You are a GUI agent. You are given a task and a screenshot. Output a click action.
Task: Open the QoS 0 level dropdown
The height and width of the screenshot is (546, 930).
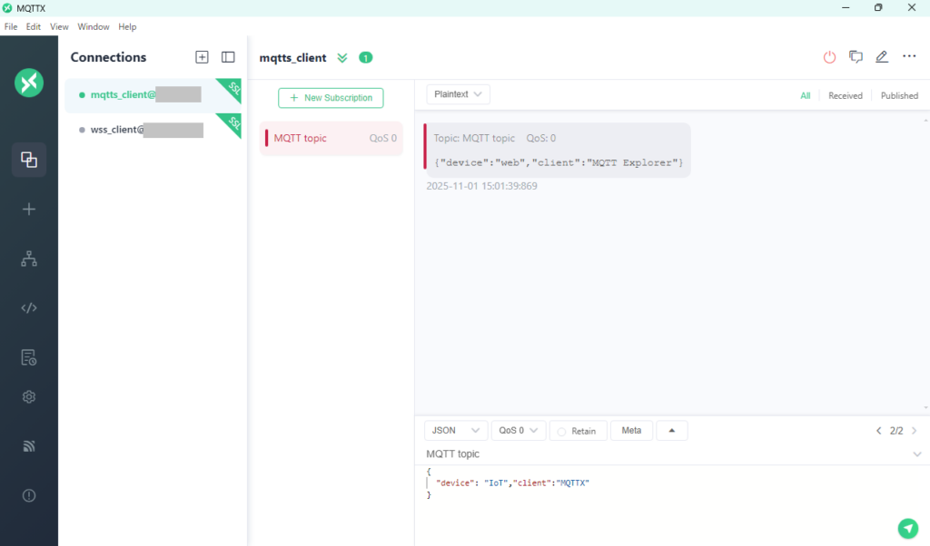[518, 431]
